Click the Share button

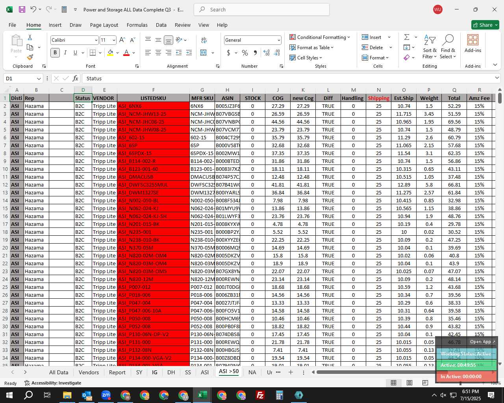tap(485, 25)
